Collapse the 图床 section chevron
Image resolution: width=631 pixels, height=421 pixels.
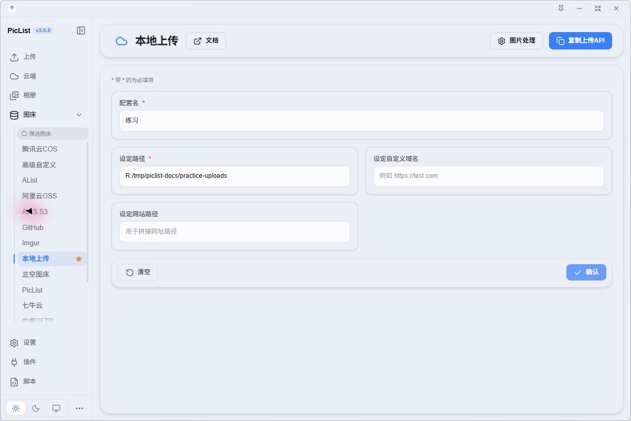pos(79,115)
